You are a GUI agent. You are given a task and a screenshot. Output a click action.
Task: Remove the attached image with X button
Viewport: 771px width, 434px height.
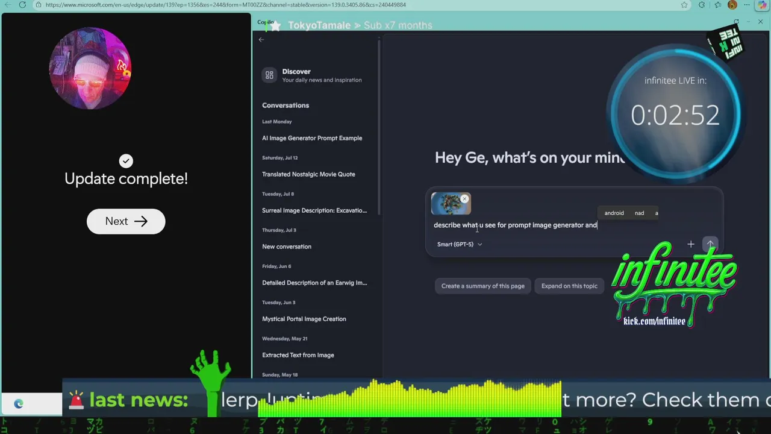coord(464,199)
